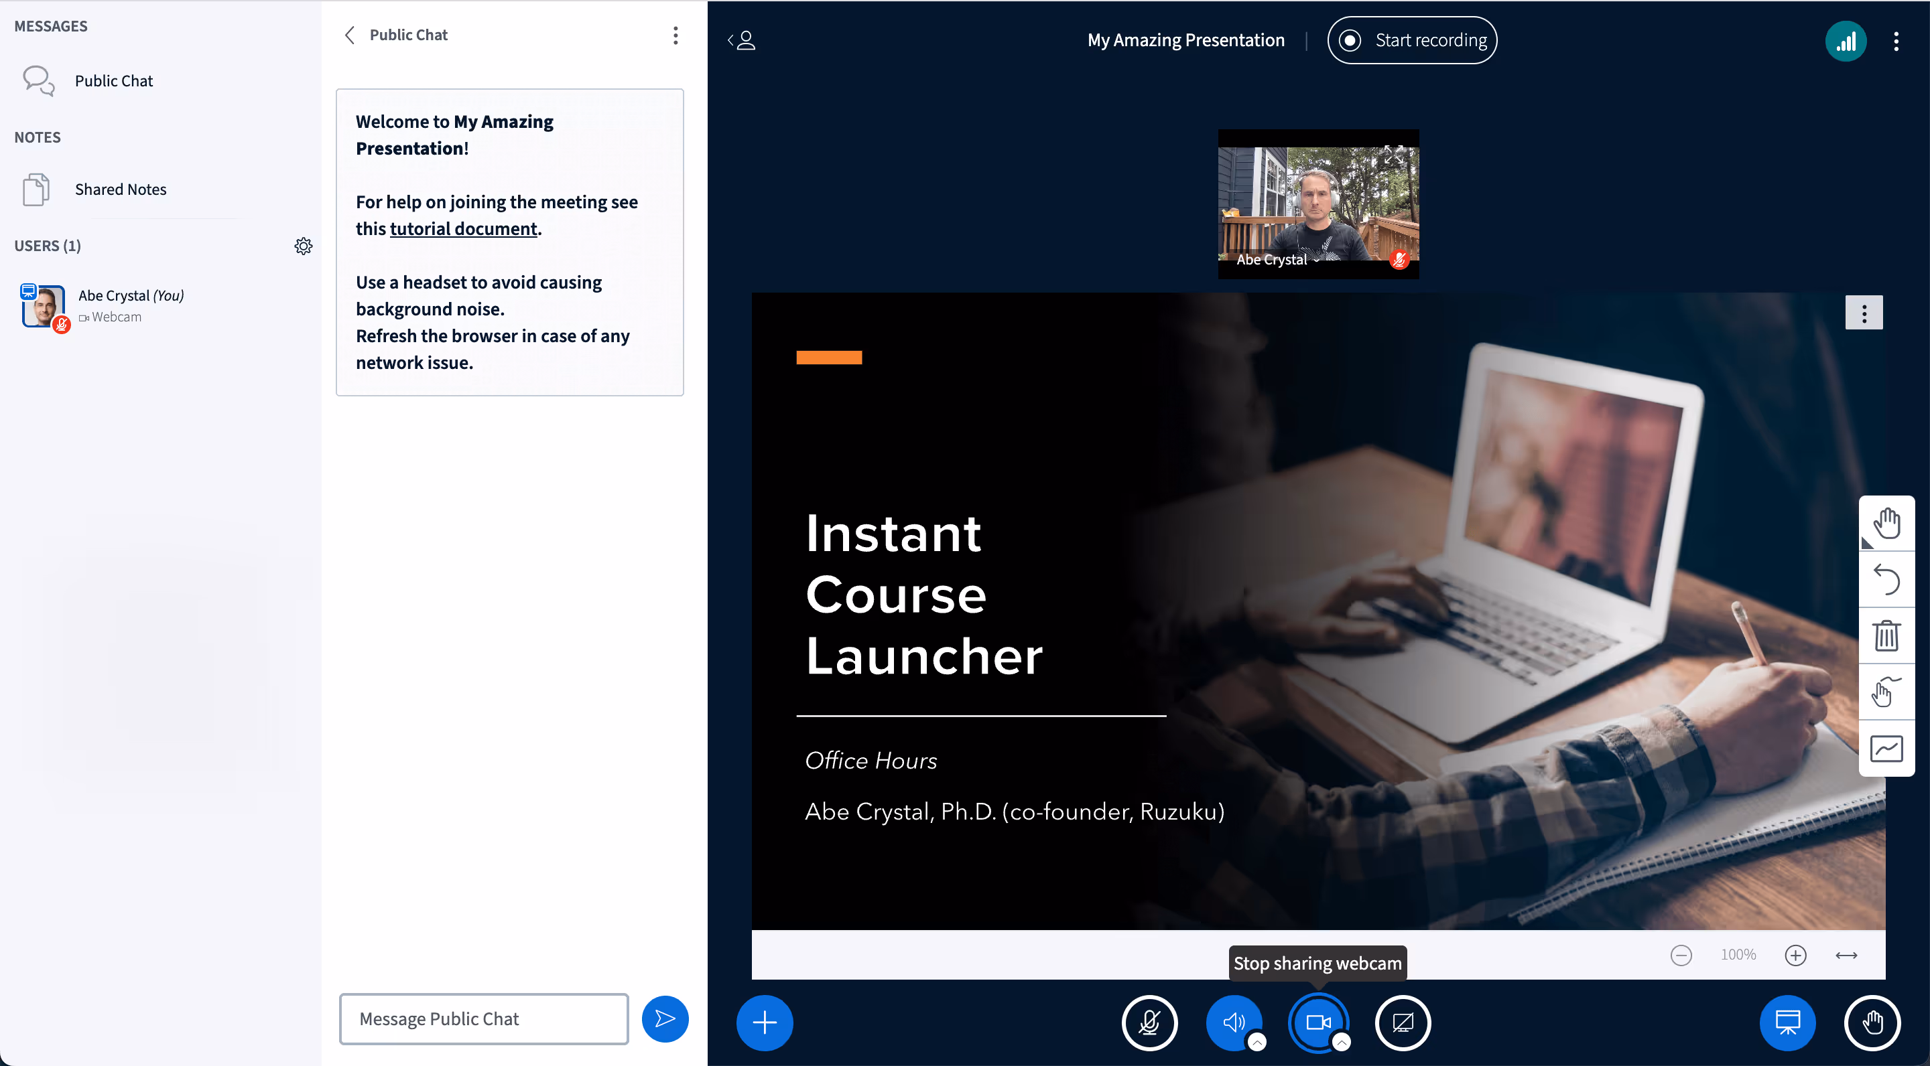Click the connection status signal icon
This screenshot has width=1930, height=1066.
[x=1846, y=41]
